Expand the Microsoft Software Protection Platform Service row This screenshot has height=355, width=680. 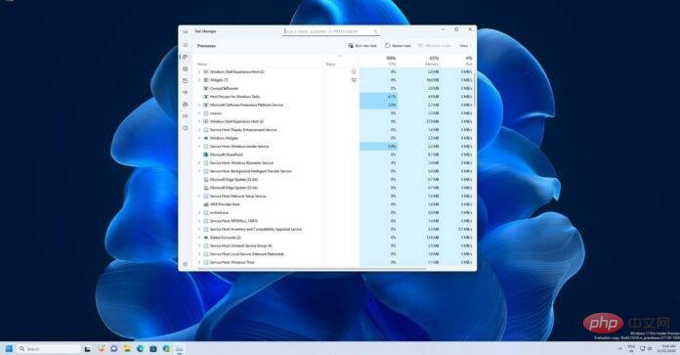[x=199, y=105]
